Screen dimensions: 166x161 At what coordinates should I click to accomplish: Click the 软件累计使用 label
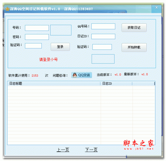(19, 75)
